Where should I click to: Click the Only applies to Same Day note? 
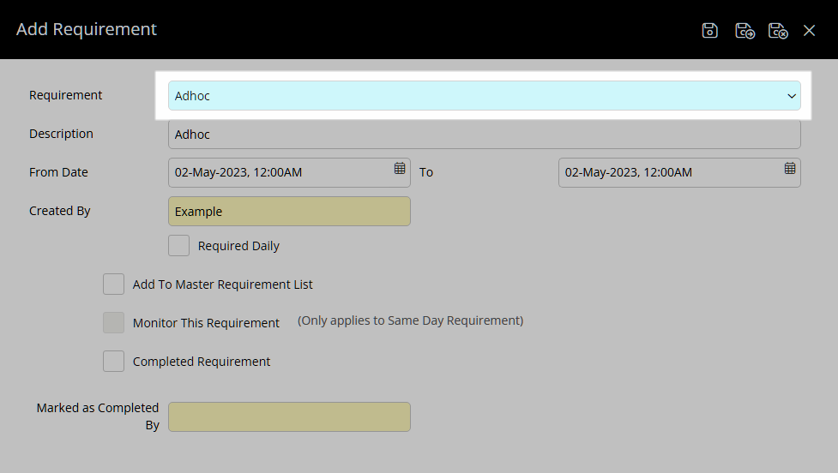pyautogui.click(x=411, y=320)
